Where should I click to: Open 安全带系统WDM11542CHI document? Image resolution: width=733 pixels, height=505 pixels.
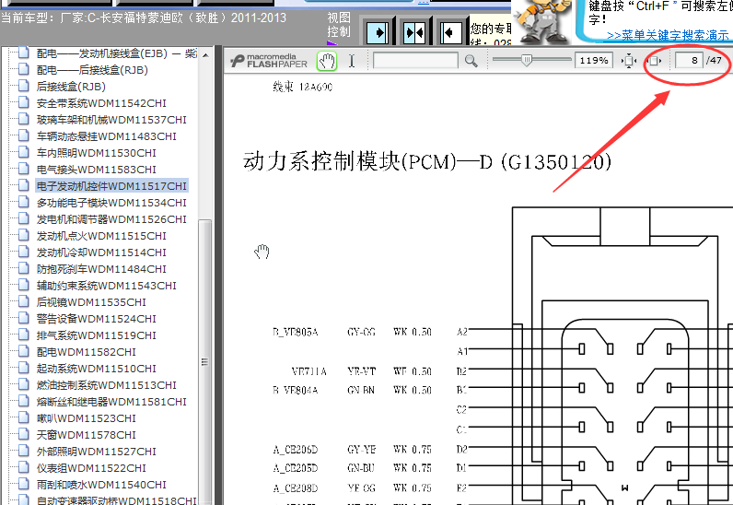[101, 103]
